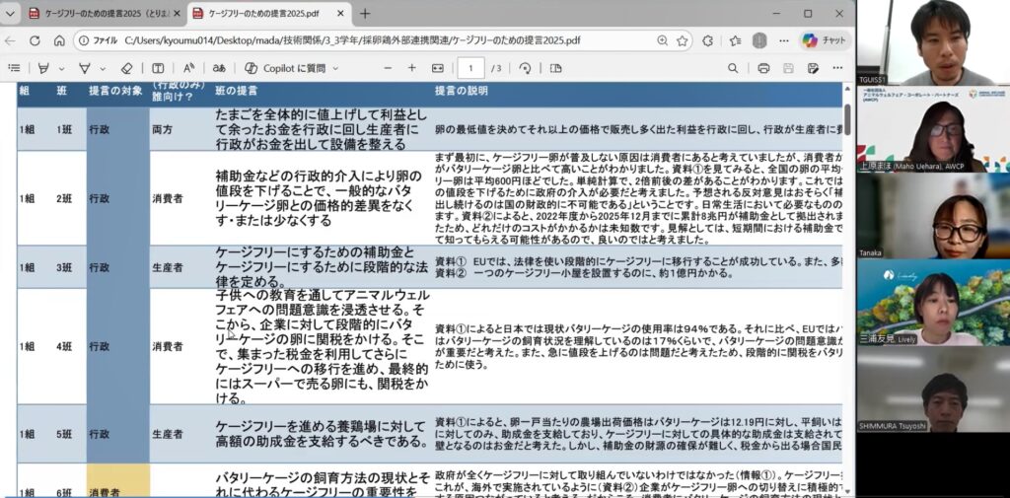Toggle the page view layout button
This screenshot has width=1010, height=498.
tap(555, 68)
